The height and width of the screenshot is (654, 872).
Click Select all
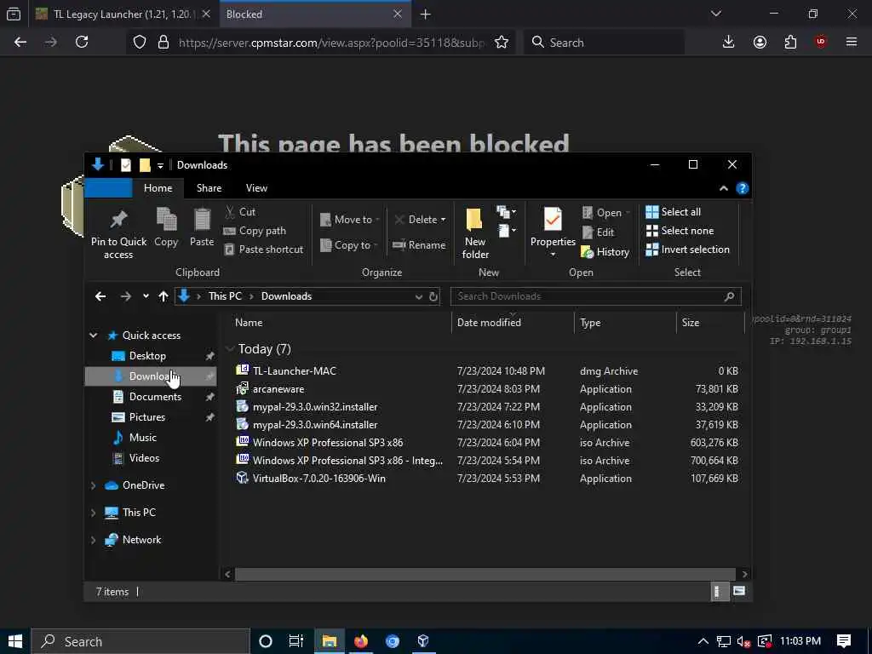tap(674, 212)
